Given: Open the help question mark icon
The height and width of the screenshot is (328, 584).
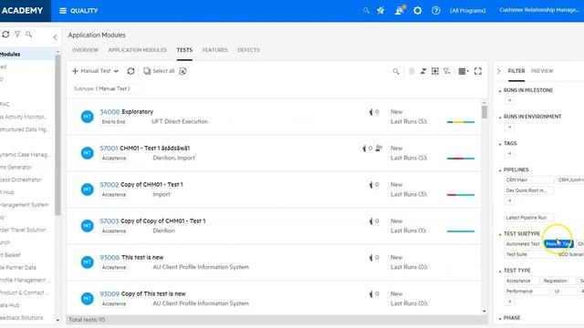Looking at the screenshot, I should [x=436, y=10].
